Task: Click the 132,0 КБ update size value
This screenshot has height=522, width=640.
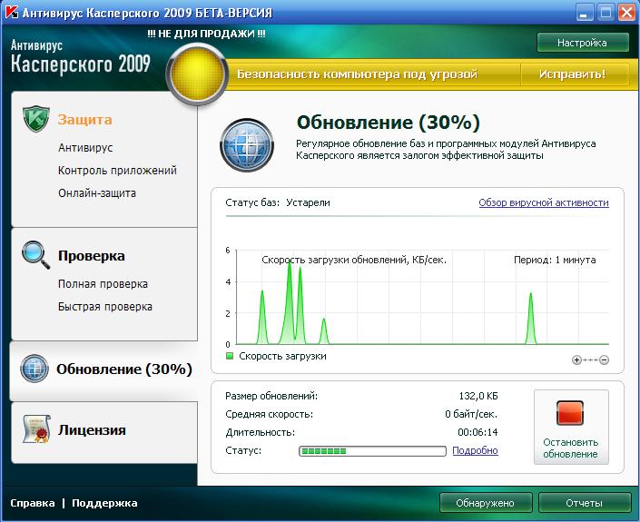Action: click(478, 396)
